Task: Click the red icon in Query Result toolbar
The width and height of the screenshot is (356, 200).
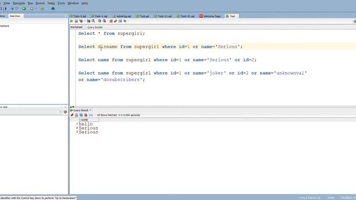Action: pos(86,115)
